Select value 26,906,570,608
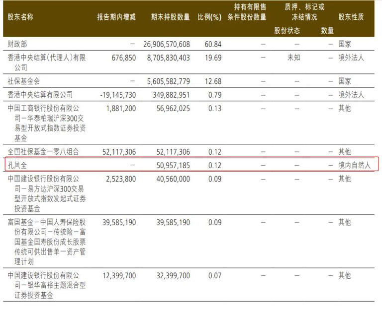The image size is (382, 312). click(x=167, y=44)
